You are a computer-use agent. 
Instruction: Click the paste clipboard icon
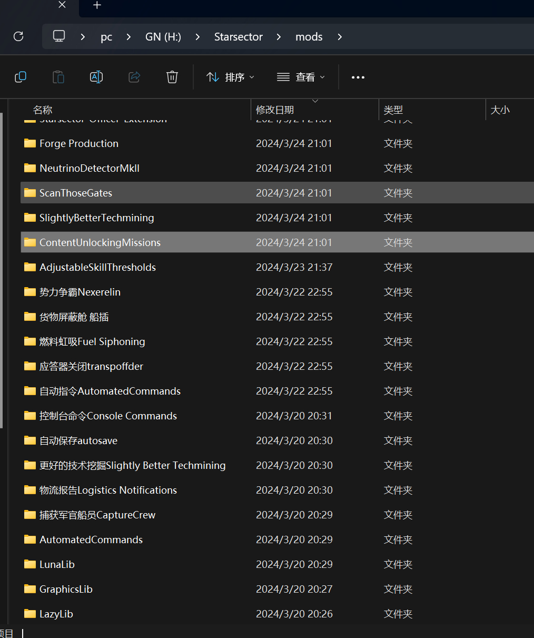tap(58, 77)
